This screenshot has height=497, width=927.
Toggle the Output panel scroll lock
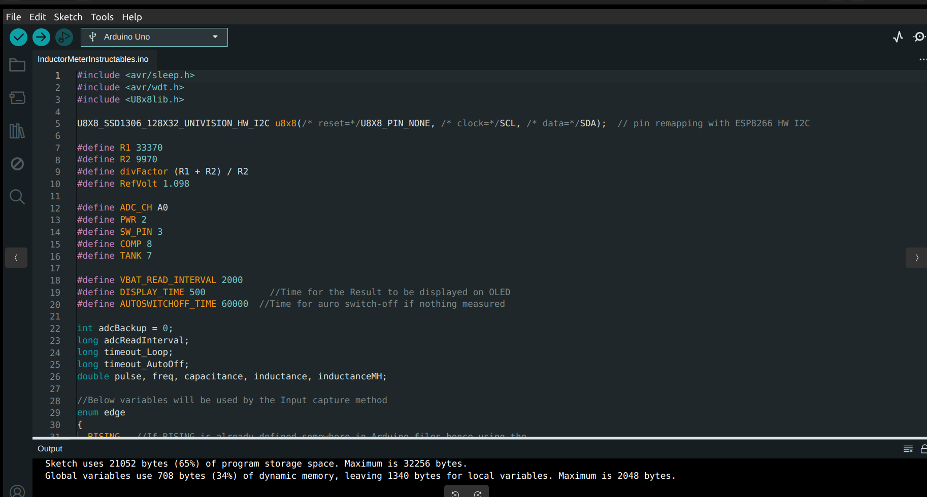pos(923,449)
